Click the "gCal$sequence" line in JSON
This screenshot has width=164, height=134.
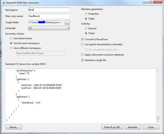(26, 70)
